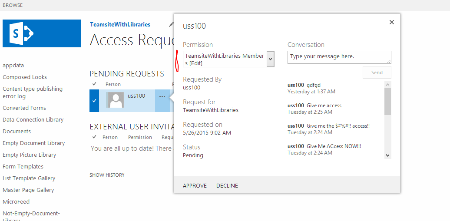Open Empty Document Library link
Screen dimensions: 450x221
coord(33,143)
